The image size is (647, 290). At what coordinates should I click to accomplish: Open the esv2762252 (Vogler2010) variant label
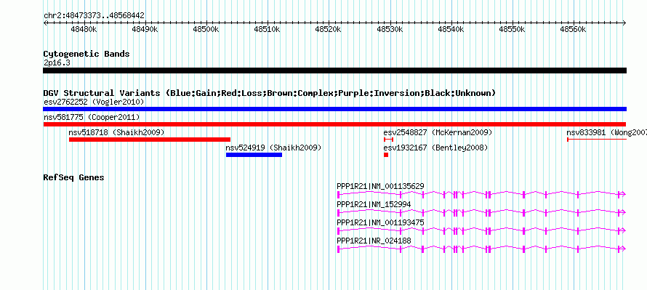point(94,102)
